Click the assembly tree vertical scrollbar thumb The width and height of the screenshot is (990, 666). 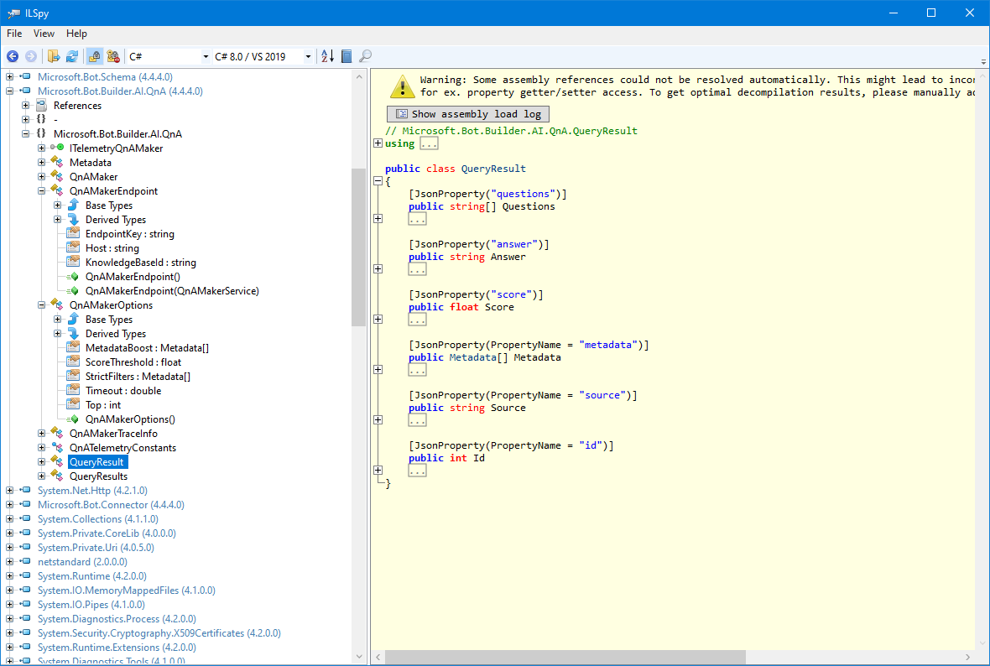click(358, 247)
